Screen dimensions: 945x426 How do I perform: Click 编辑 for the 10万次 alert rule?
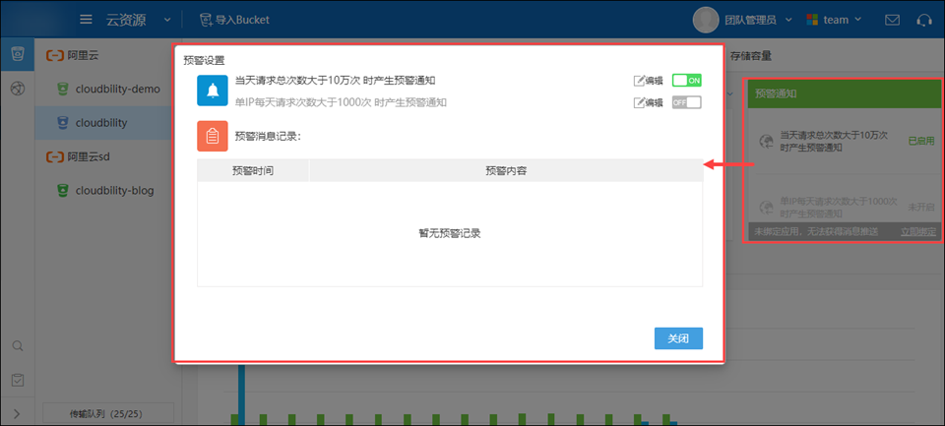[x=648, y=81]
